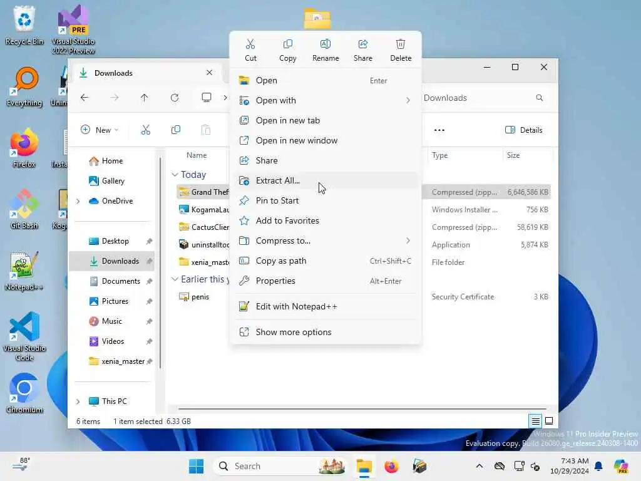The height and width of the screenshot is (481, 641).
Task: Open Documents in the navigation pane
Action: [112, 281]
